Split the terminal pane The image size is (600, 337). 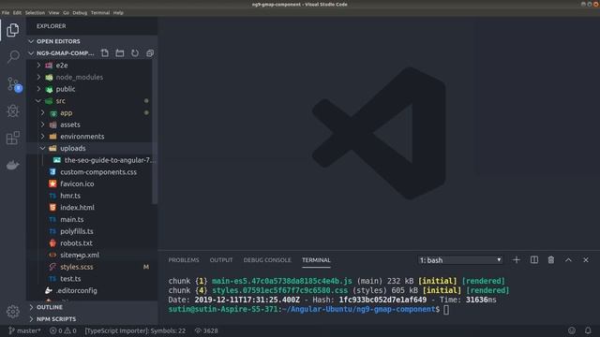[533, 260]
